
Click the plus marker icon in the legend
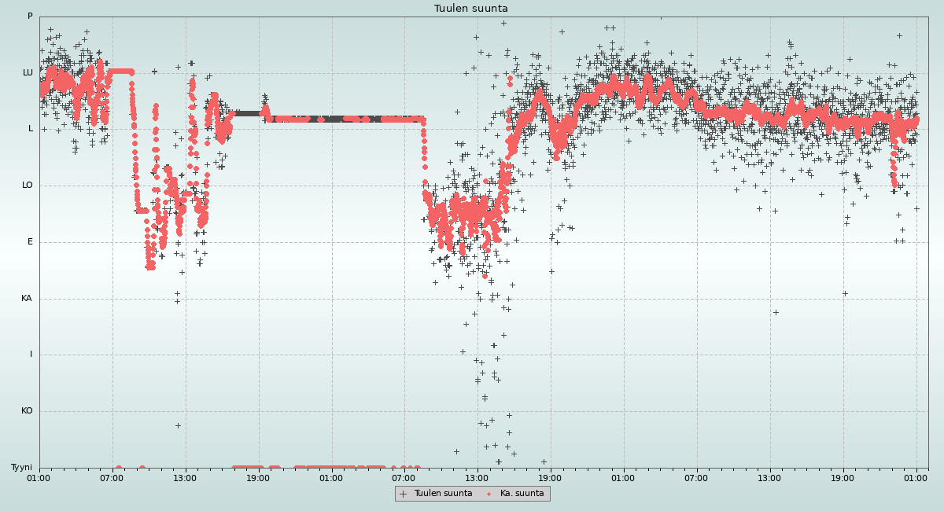[404, 494]
